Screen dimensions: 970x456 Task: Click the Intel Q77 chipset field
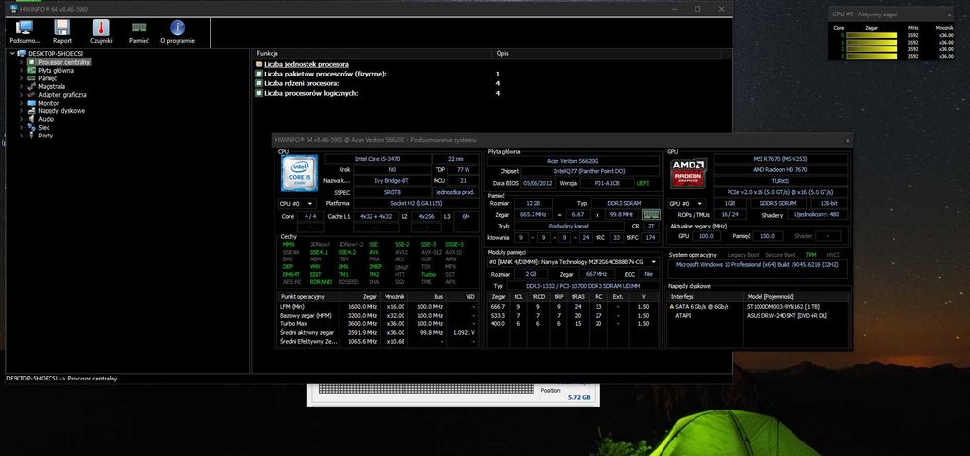[x=590, y=171]
